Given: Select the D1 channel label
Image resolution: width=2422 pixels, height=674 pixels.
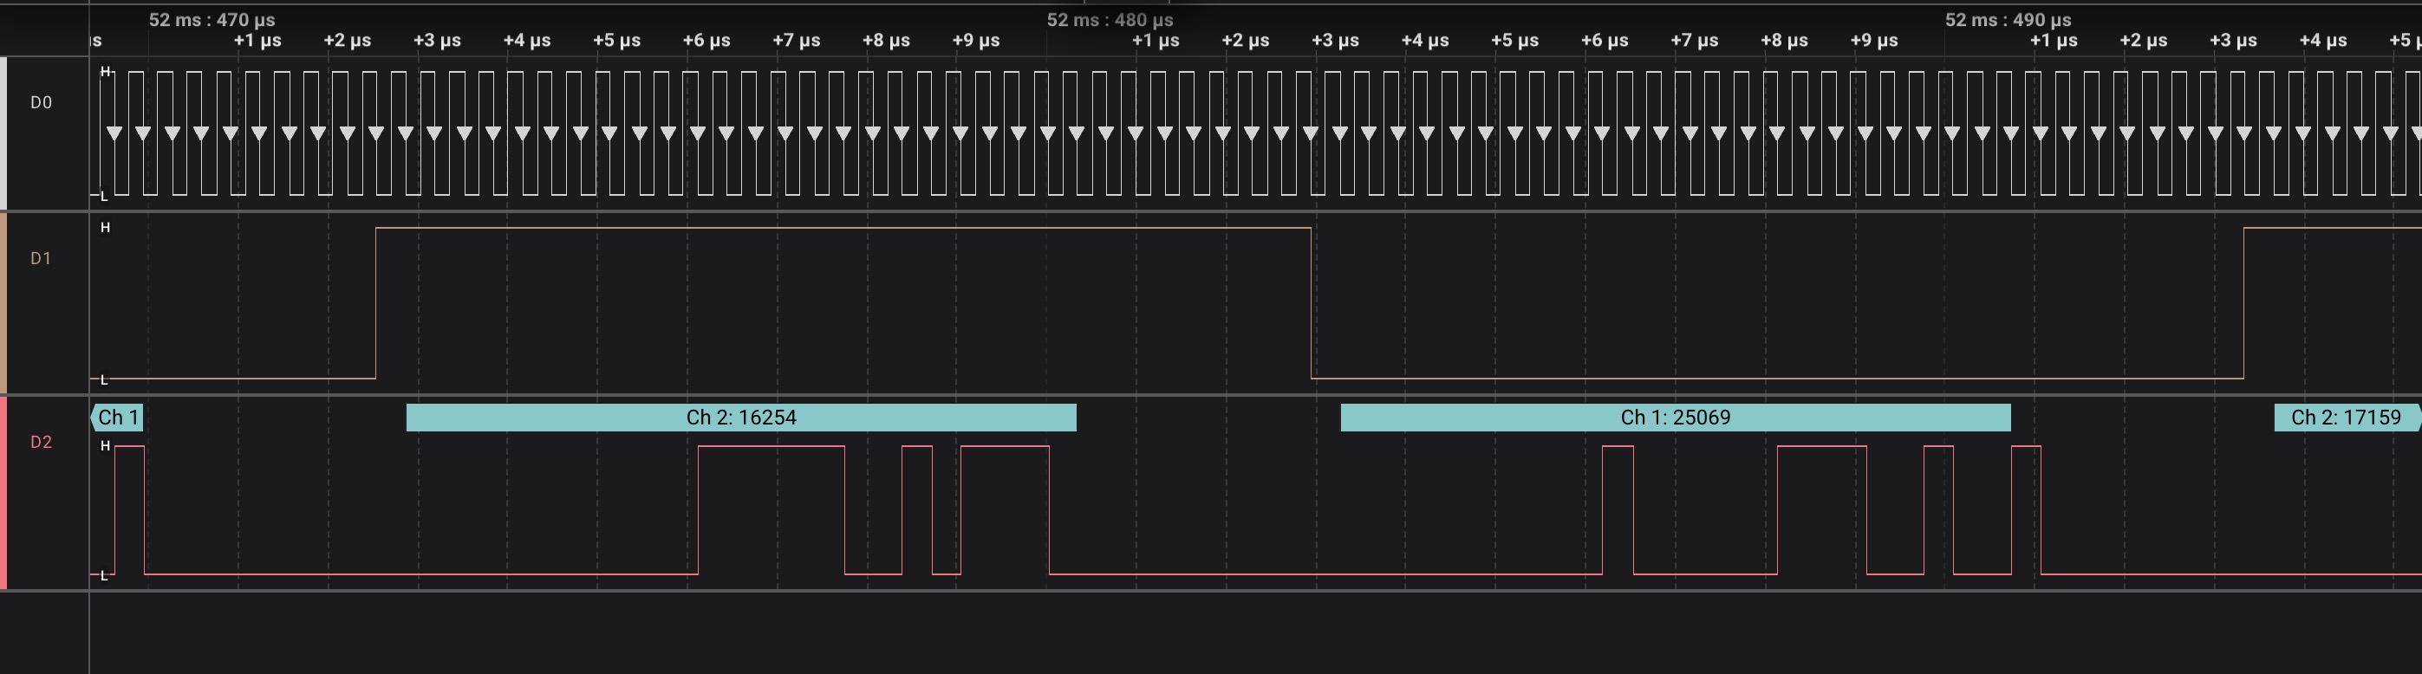Looking at the screenshot, I should point(42,258).
